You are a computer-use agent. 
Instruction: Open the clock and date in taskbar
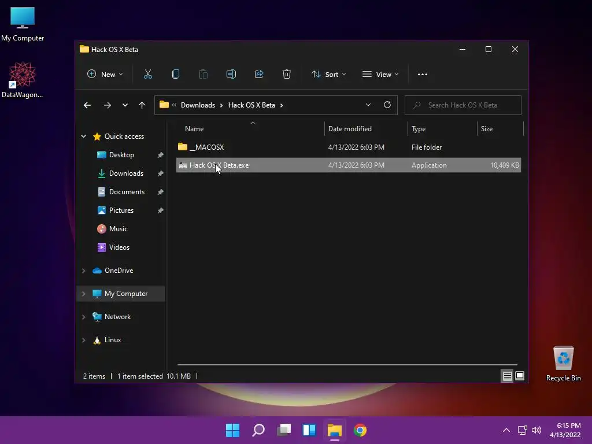[x=565, y=430]
